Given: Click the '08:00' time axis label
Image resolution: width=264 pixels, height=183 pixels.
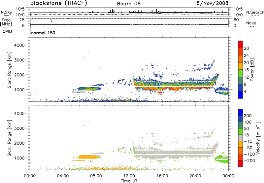Looking at the screenshot, I should click(96, 176).
